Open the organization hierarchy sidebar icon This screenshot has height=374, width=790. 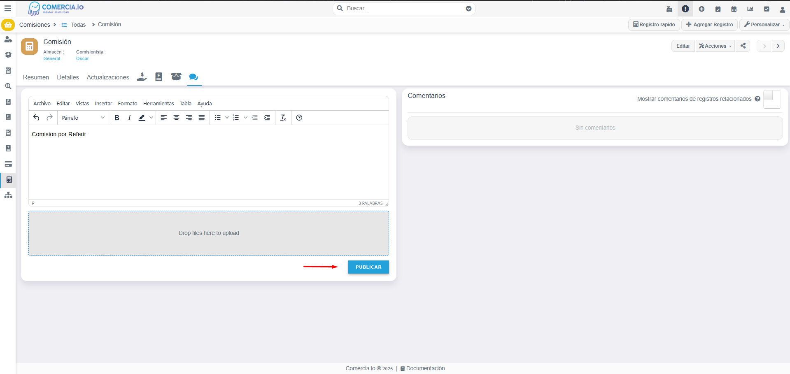[8, 195]
